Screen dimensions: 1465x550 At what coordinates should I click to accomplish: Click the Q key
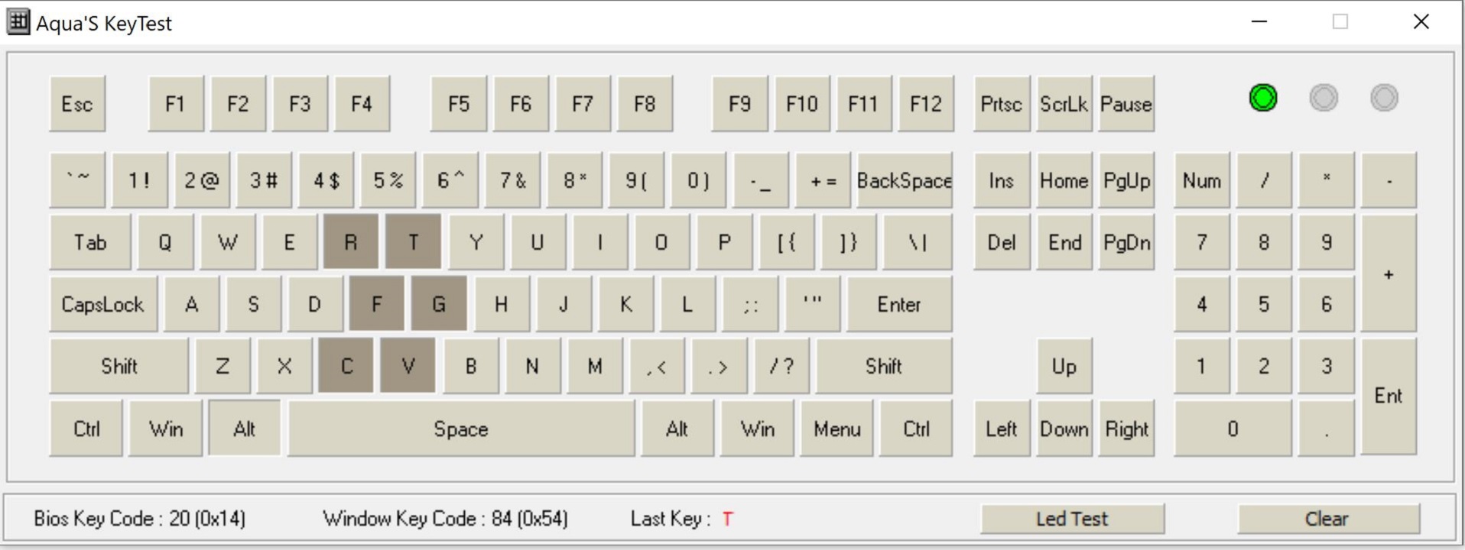[165, 242]
